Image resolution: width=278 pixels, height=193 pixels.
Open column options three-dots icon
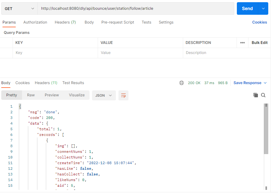(243, 43)
